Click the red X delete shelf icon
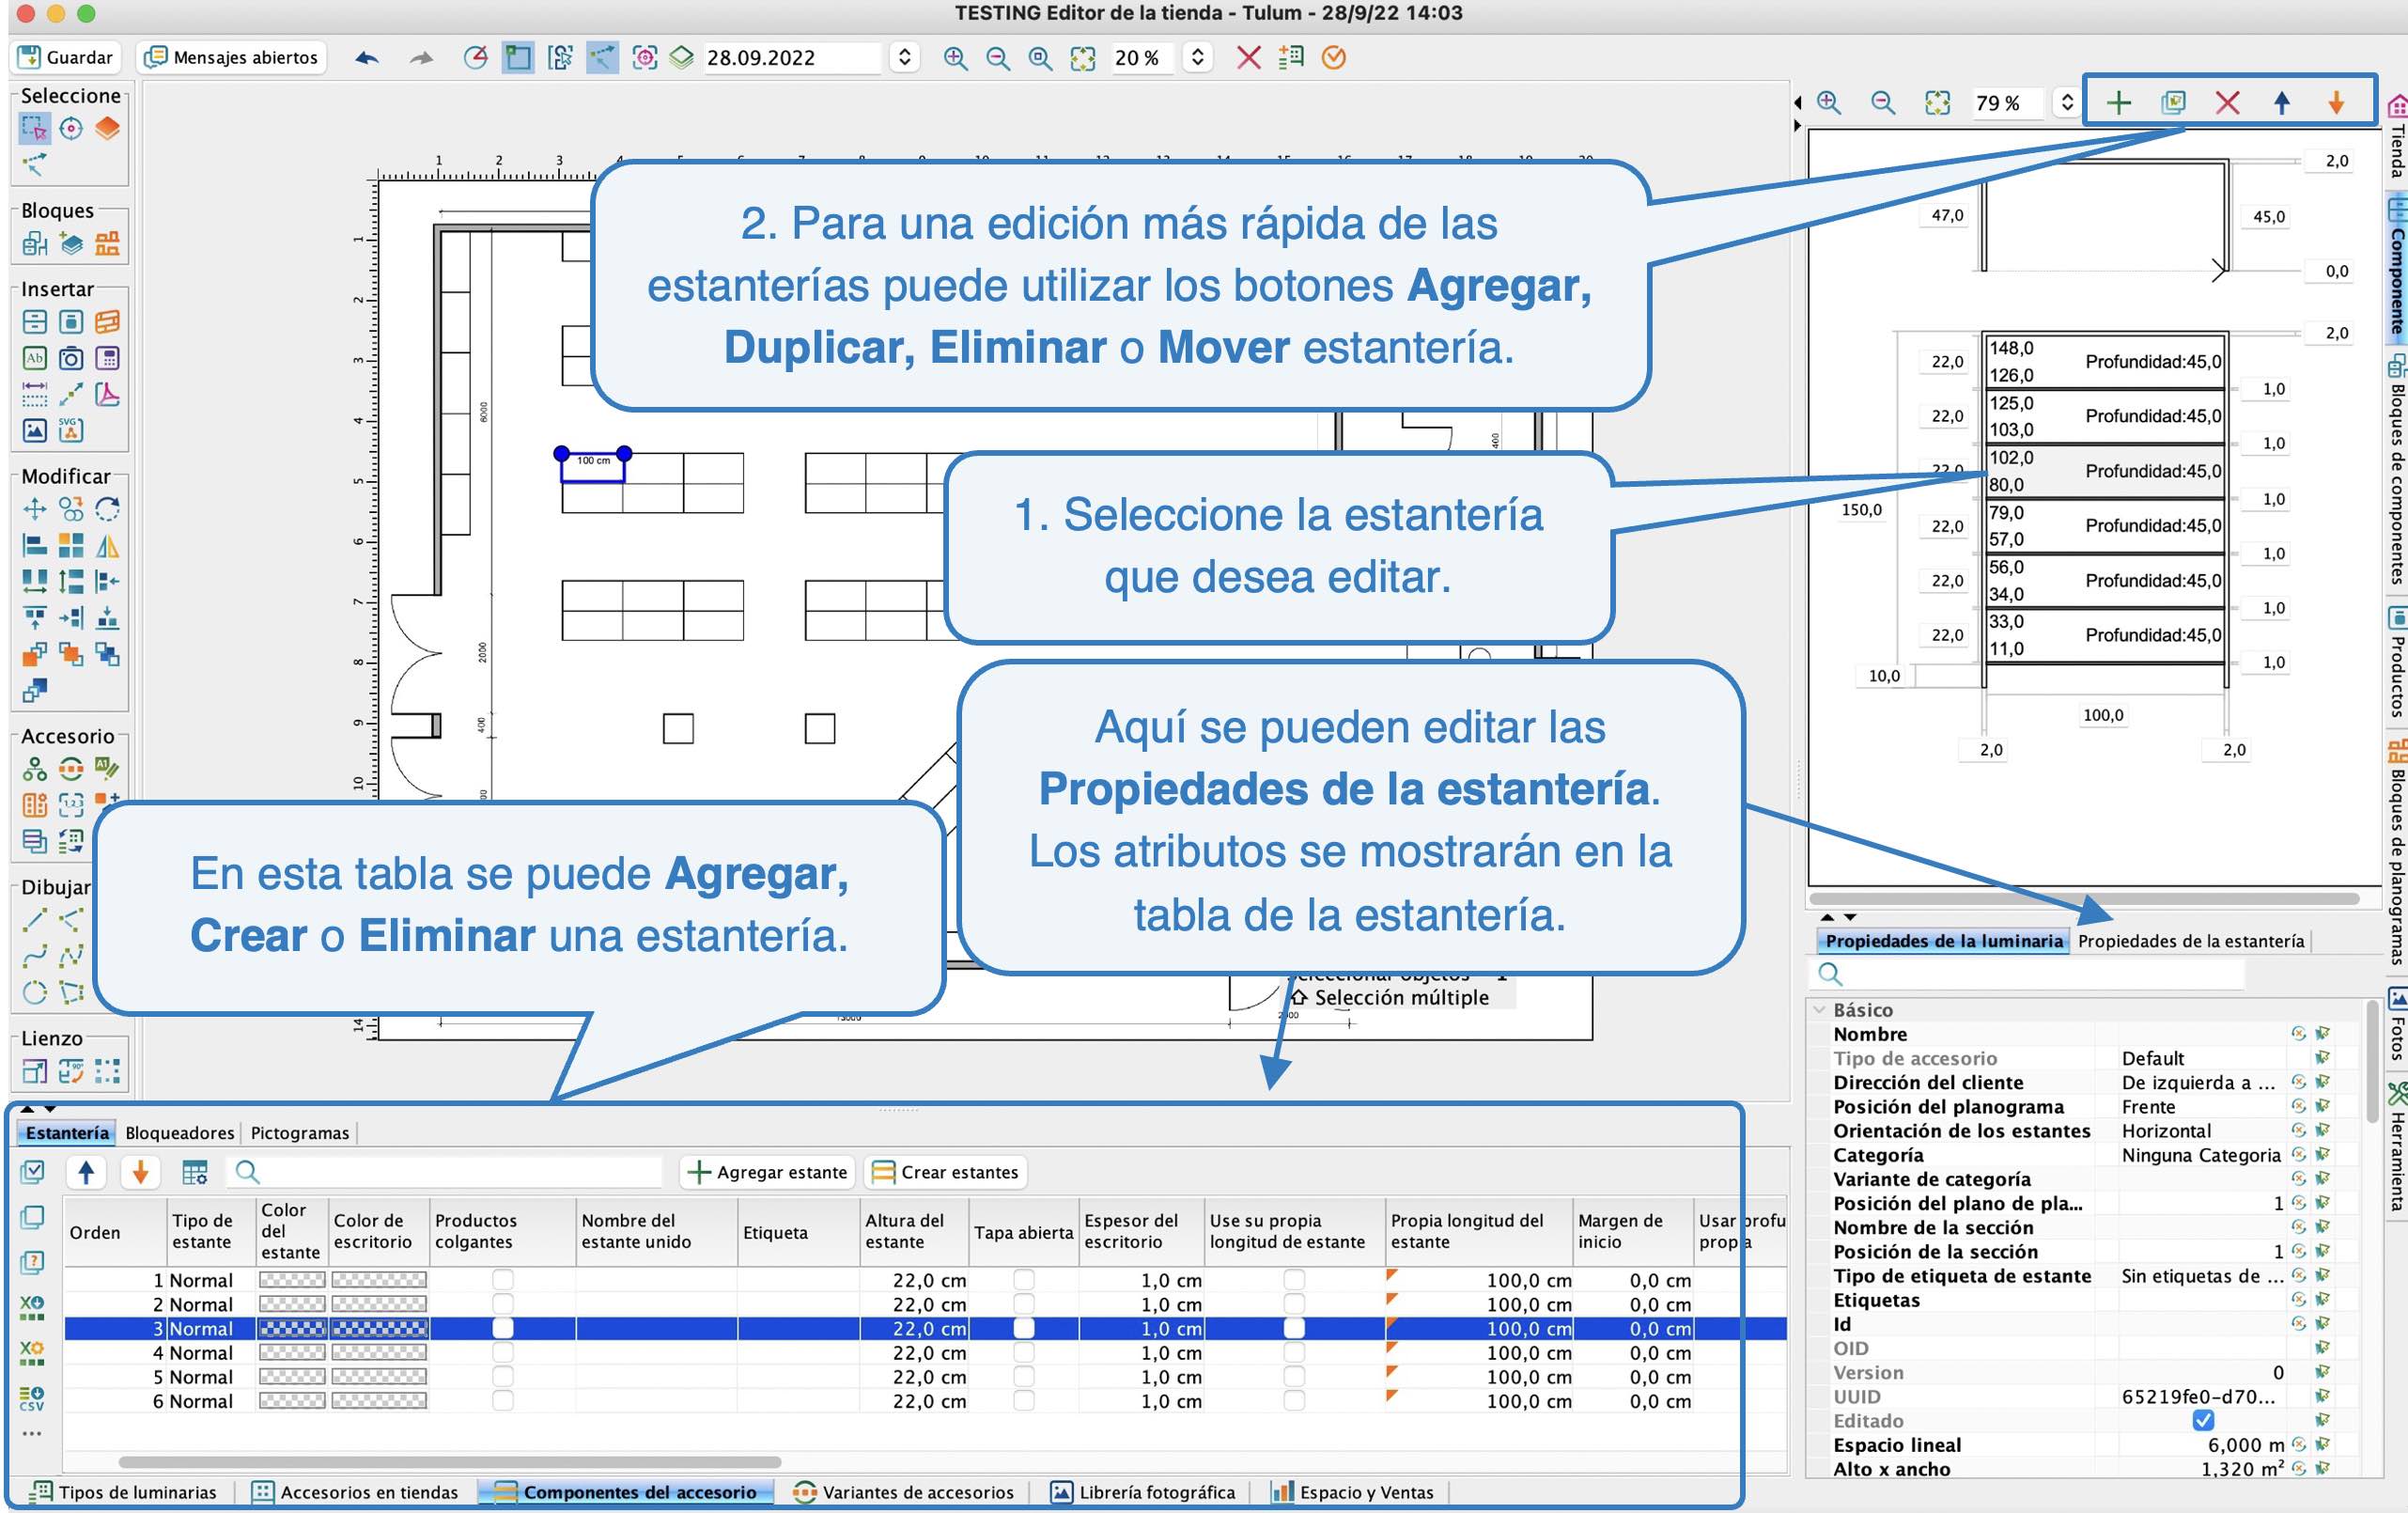Image resolution: width=2408 pixels, height=1513 pixels. 2227,102
